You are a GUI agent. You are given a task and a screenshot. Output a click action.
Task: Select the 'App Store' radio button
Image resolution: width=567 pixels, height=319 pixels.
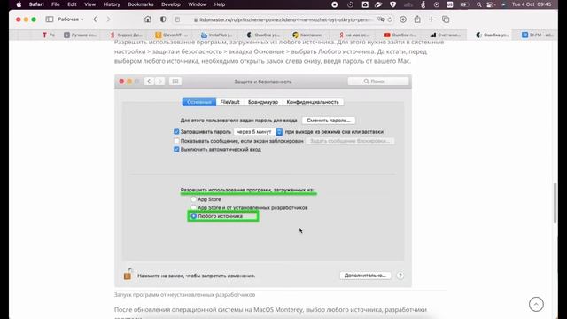coord(193,199)
